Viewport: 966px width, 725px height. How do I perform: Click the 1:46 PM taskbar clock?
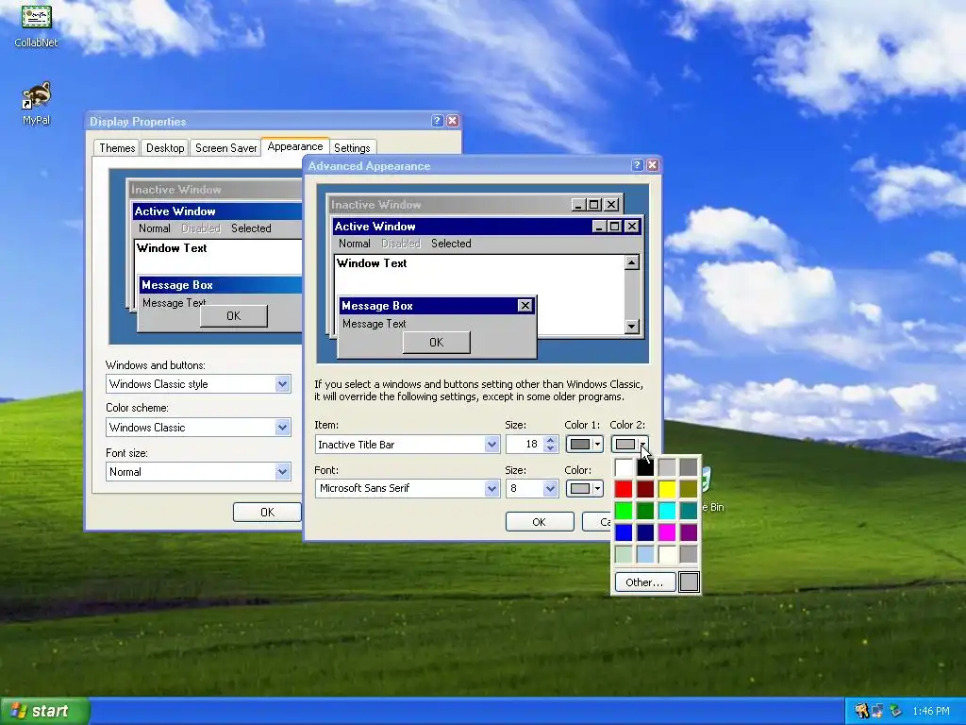[x=931, y=711]
